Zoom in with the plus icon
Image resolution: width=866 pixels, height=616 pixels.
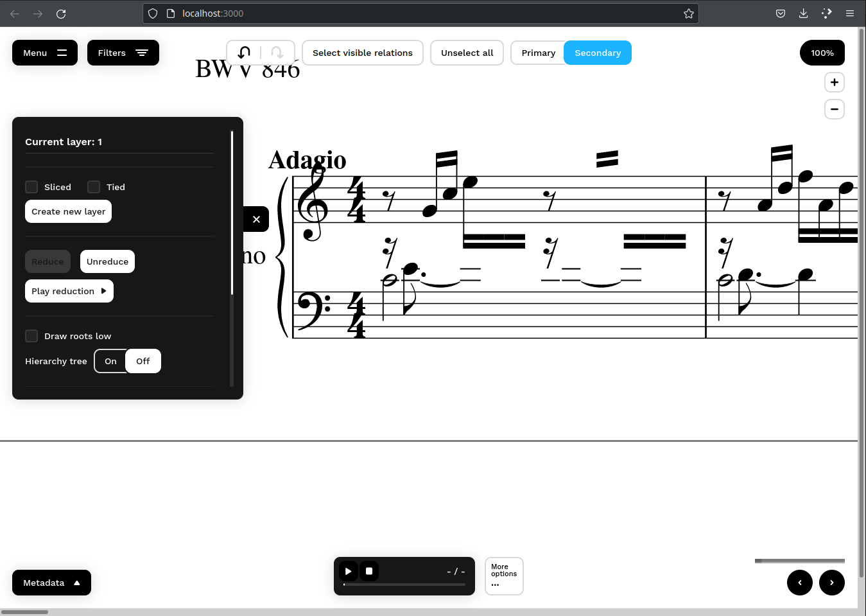pyautogui.click(x=835, y=82)
